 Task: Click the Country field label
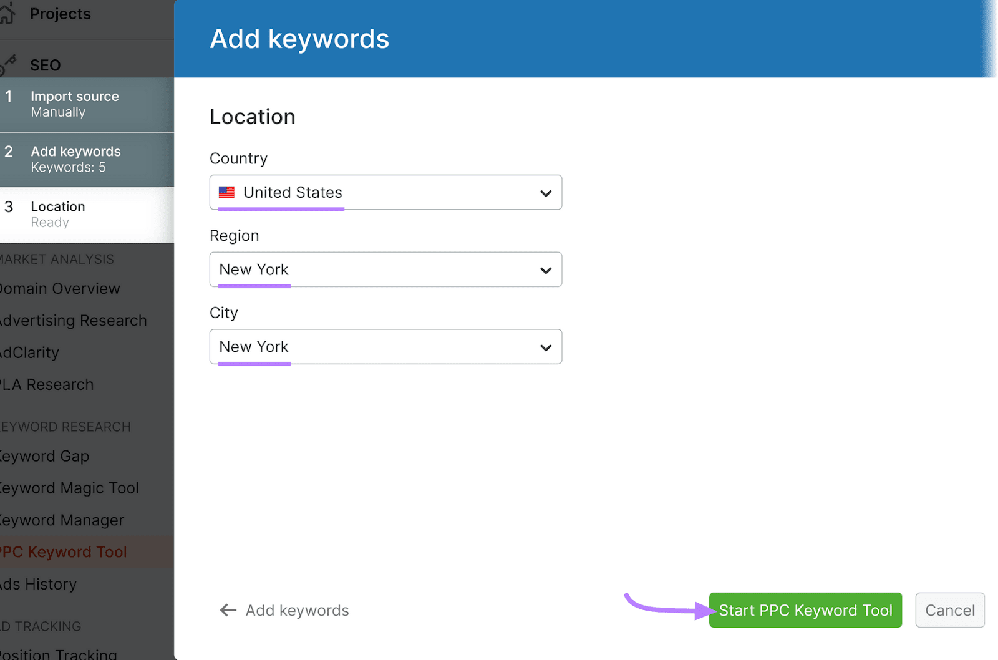point(238,158)
